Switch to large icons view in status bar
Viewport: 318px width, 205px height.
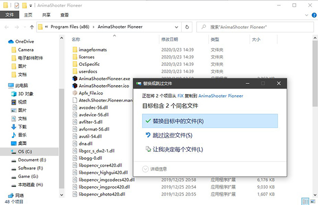pos(313,201)
